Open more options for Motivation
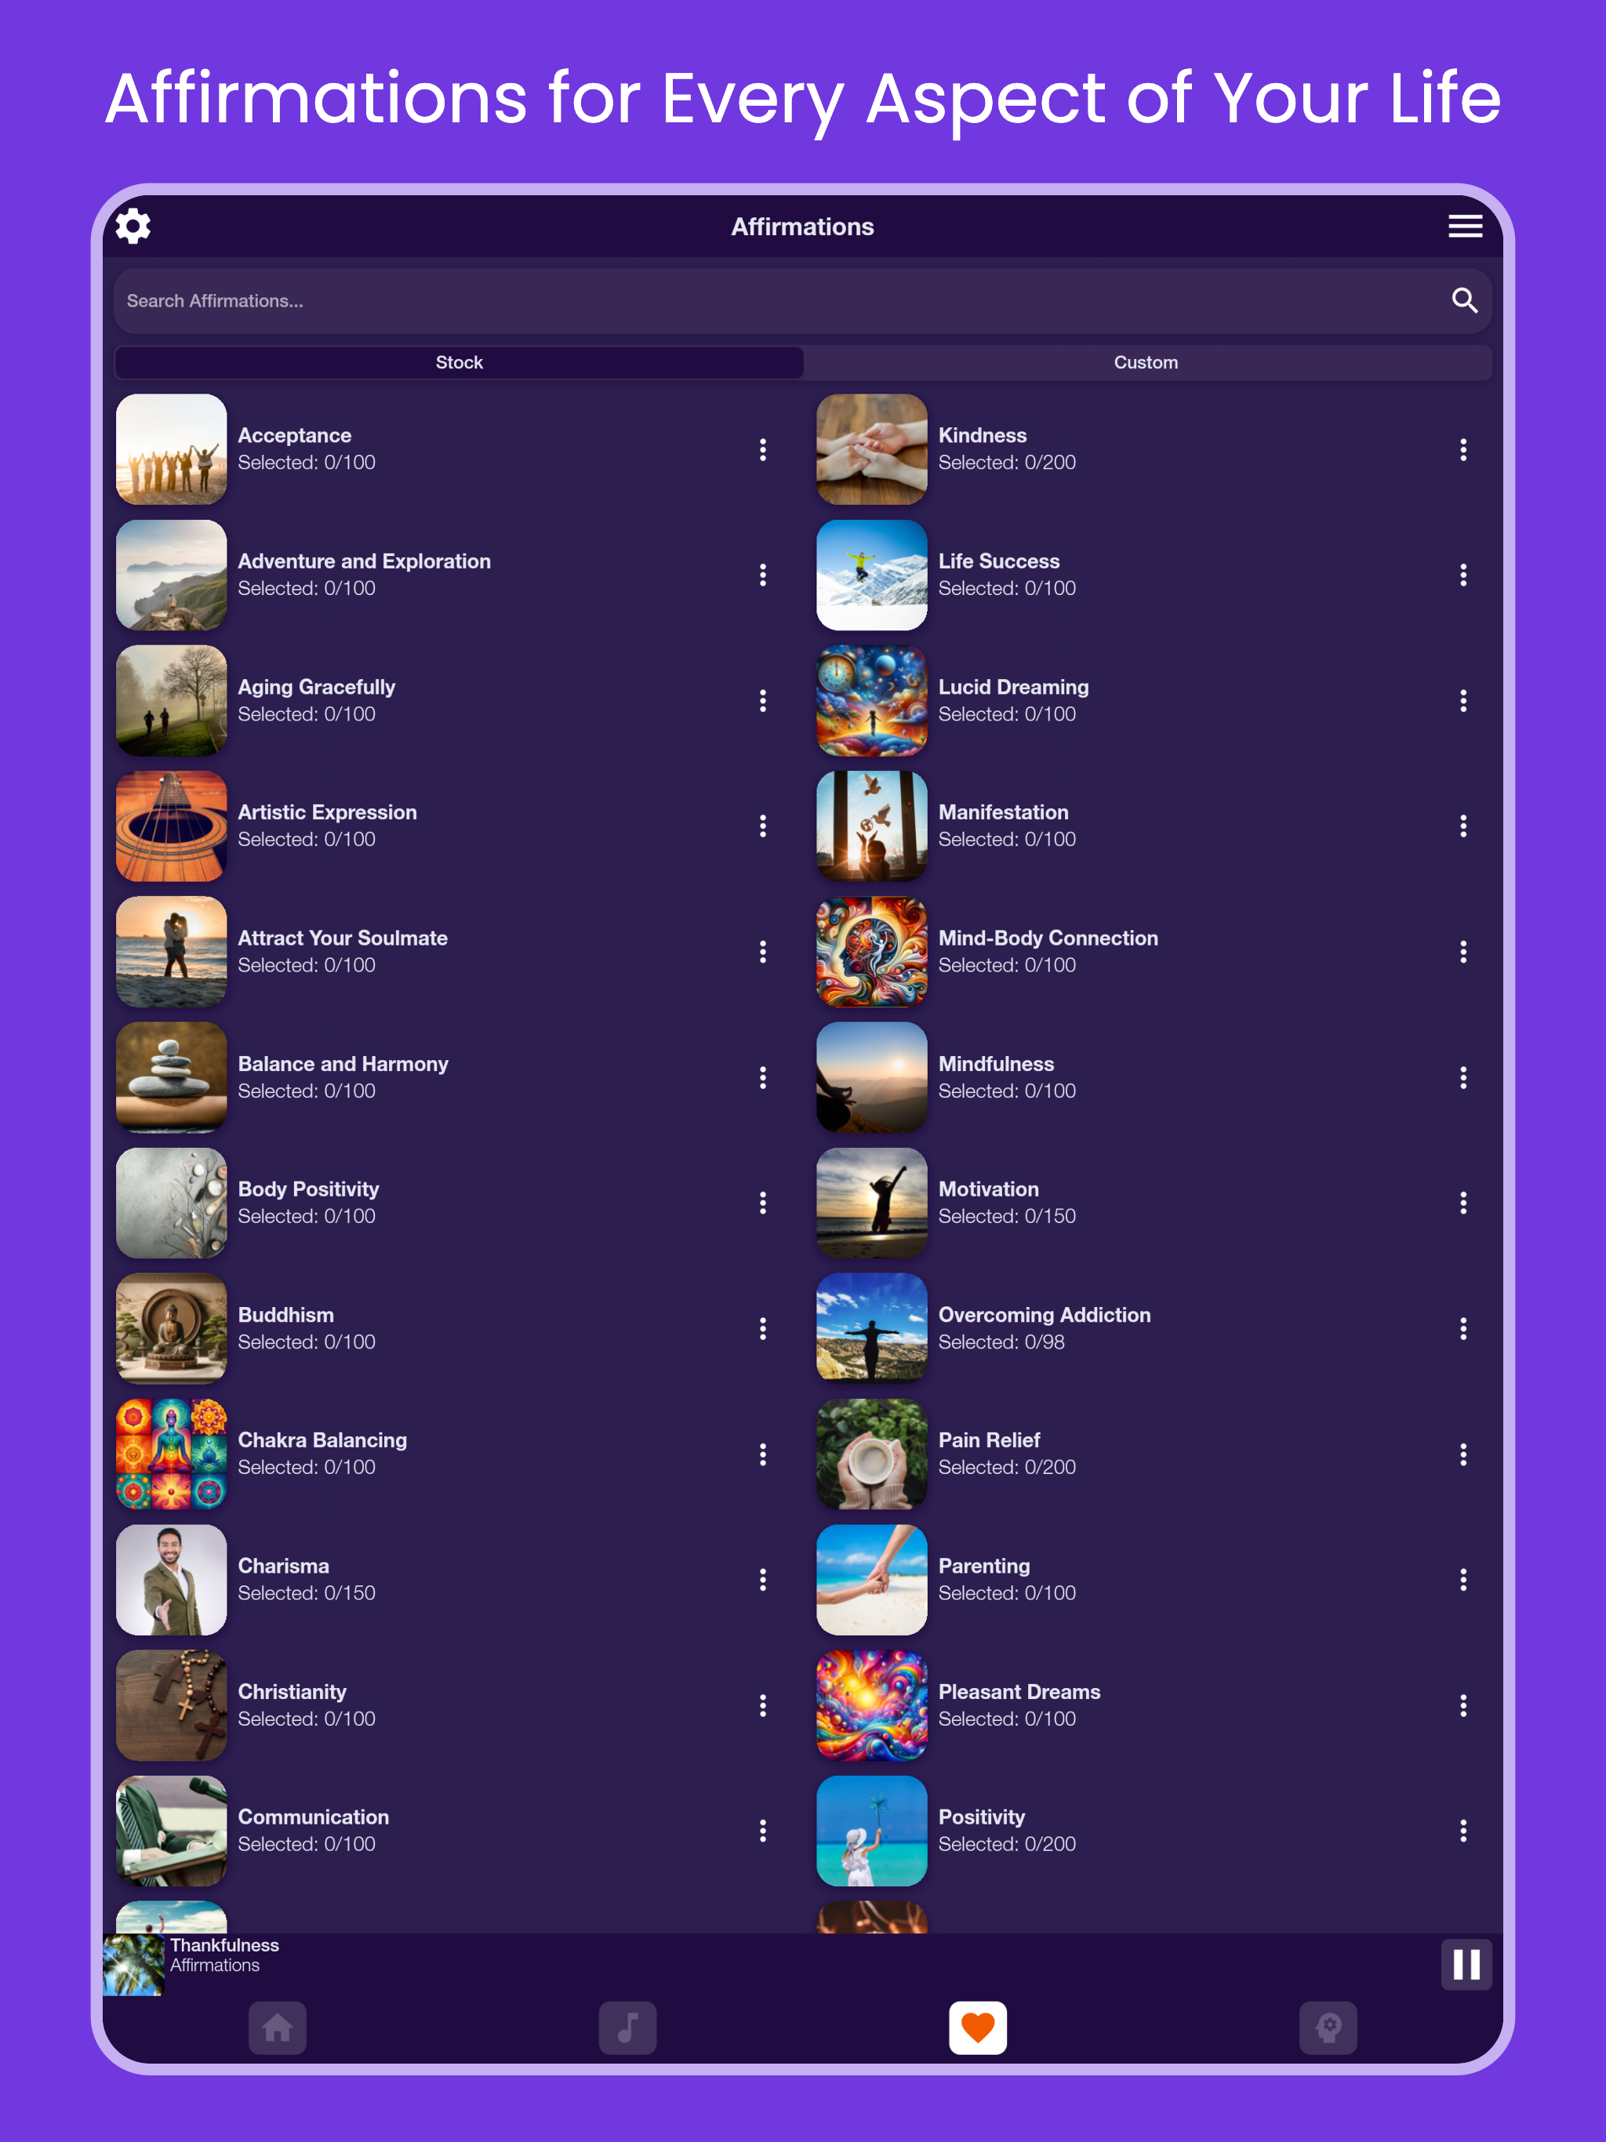This screenshot has width=1606, height=2142. click(1463, 1203)
